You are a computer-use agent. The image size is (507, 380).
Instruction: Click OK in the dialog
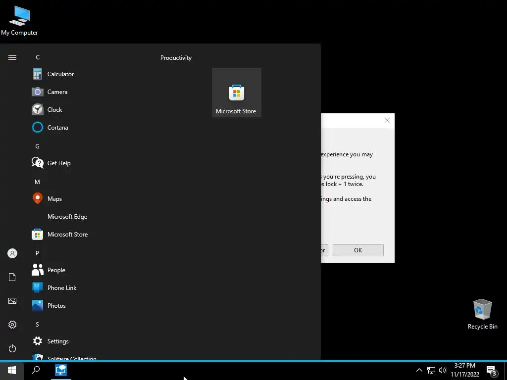[x=358, y=250]
